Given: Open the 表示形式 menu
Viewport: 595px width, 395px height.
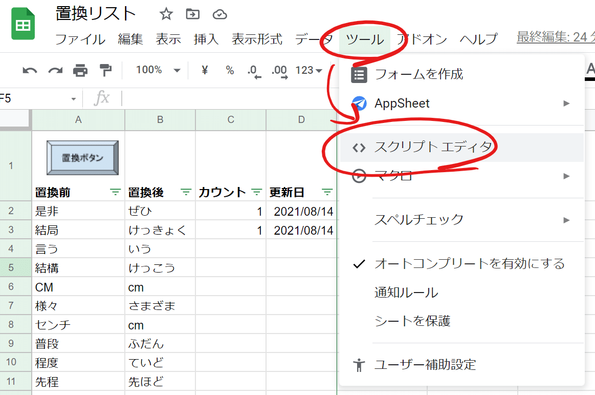Looking at the screenshot, I should pos(257,39).
